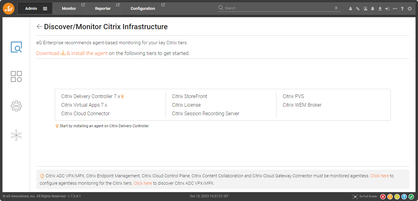This screenshot has width=418, height=201.
Task: Open the Monitor module tab
Action: point(69,9)
